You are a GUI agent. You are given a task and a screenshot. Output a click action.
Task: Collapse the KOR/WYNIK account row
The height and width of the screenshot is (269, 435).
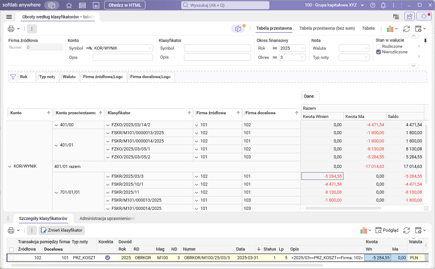pos(10,166)
